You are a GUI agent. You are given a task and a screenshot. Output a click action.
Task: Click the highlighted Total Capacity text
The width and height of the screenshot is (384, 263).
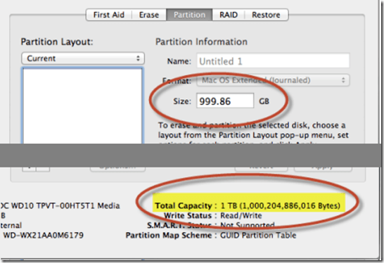coord(248,206)
